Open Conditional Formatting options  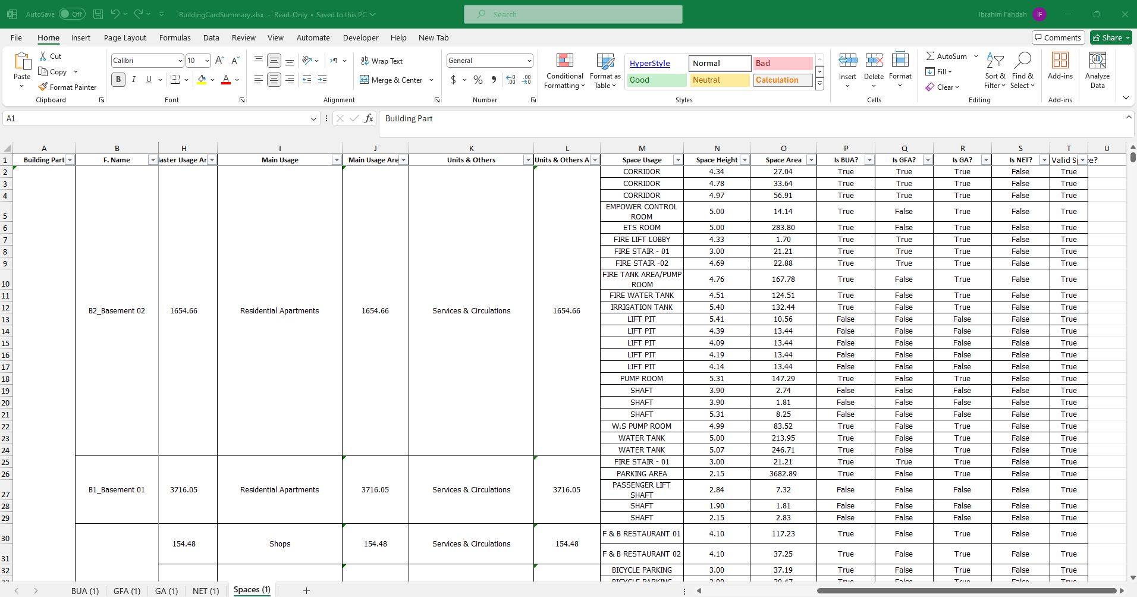[564, 71]
